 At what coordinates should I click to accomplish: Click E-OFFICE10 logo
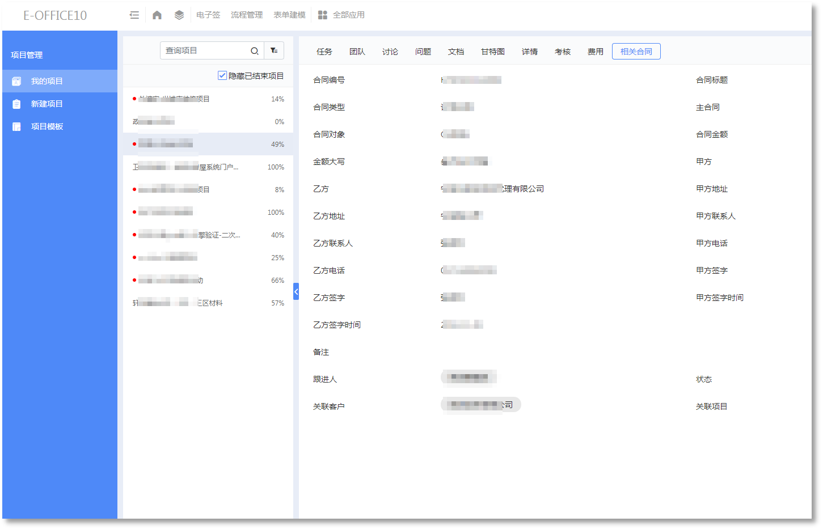[x=55, y=15]
